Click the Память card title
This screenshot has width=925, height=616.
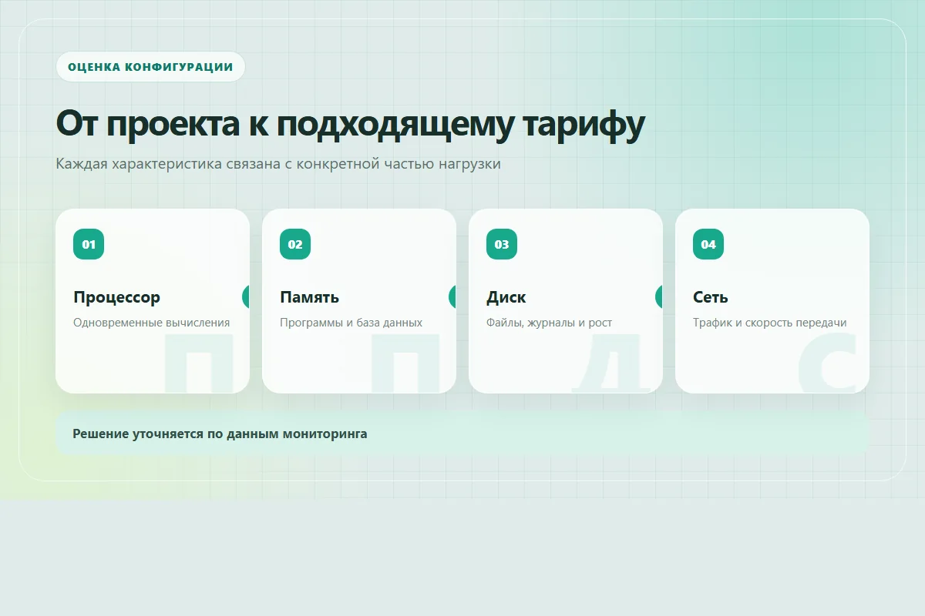tap(309, 297)
